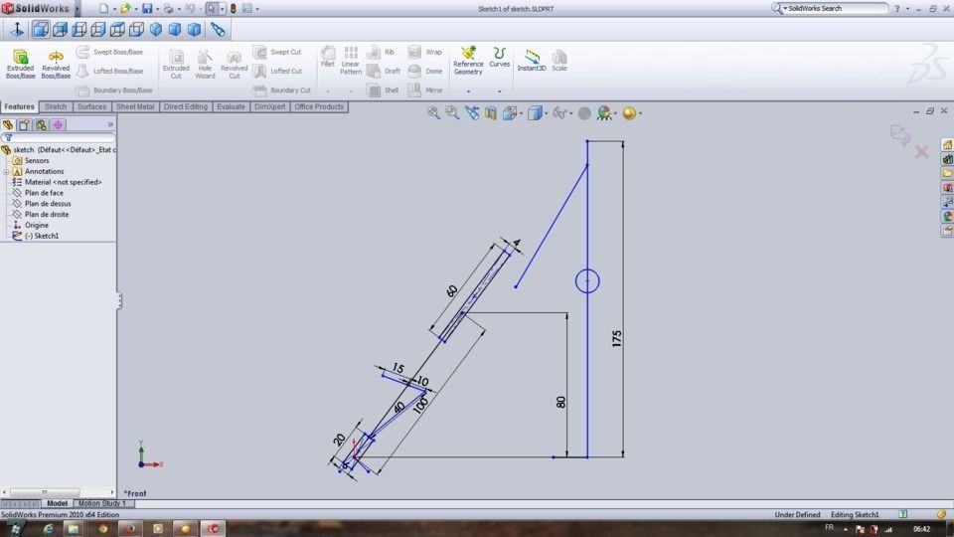The image size is (954, 537).
Task: Click the Print icon
Action: click(169, 9)
